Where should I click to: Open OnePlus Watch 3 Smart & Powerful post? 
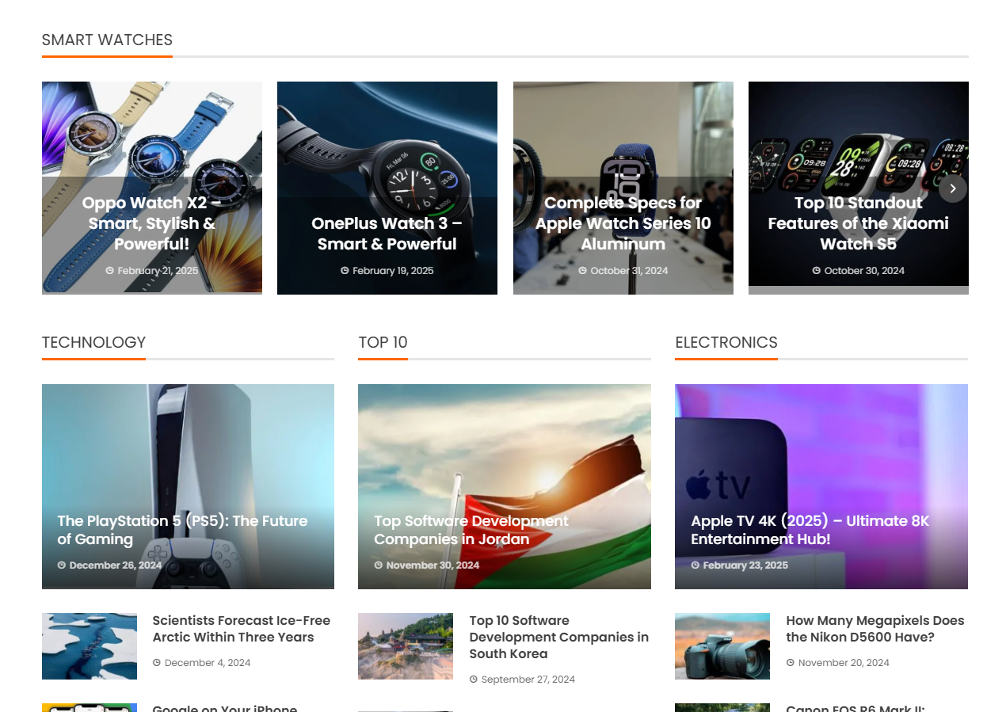click(387, 234)
